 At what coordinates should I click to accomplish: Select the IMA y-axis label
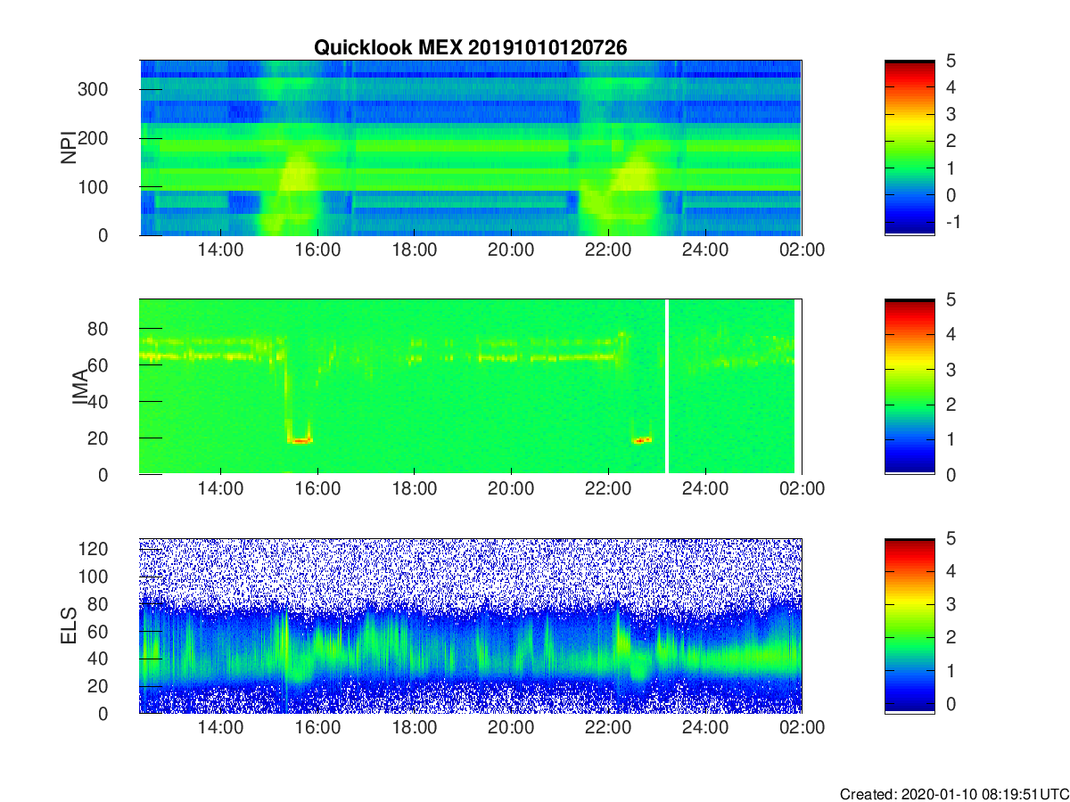[79, 387]
